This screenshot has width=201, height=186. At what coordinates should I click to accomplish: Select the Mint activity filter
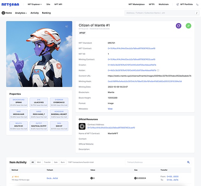[x=39, y=162]
